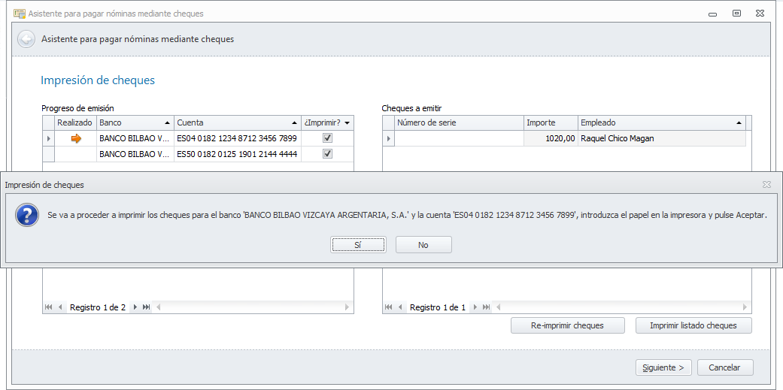Open the ¿Imprimir? column filter dropdown
Image resolution: width=783 pixels, height=390 pixels.
[347, 122]
